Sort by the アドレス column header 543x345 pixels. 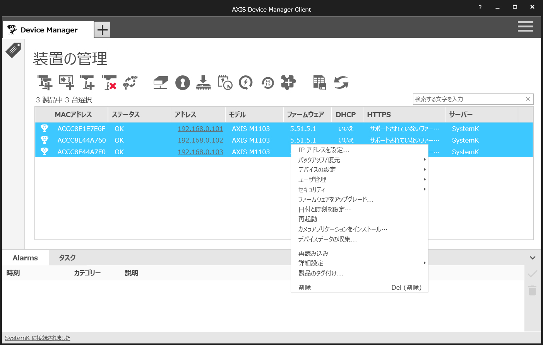click(198, 114)
